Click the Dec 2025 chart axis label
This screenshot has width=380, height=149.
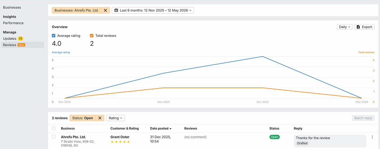262,102
